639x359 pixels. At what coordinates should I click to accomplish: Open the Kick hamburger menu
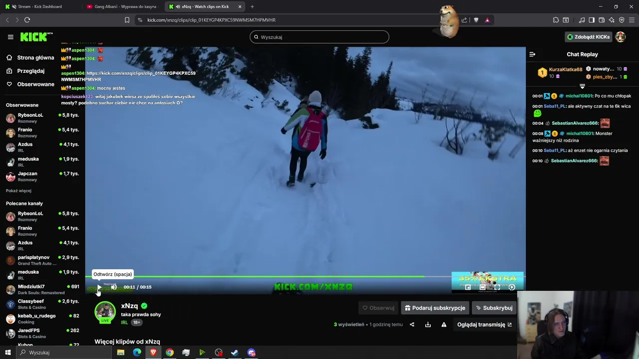[10, 37]
